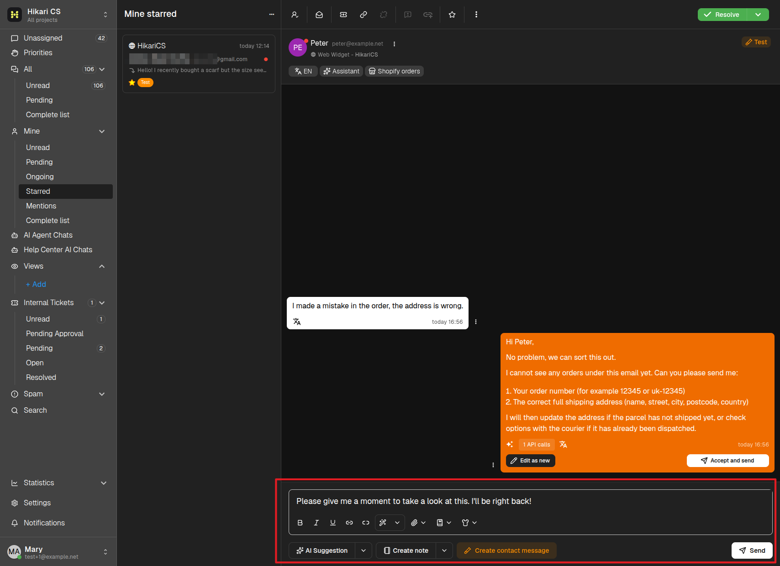
Task: Click Create contact message button
Action: [x=506, y=550]
